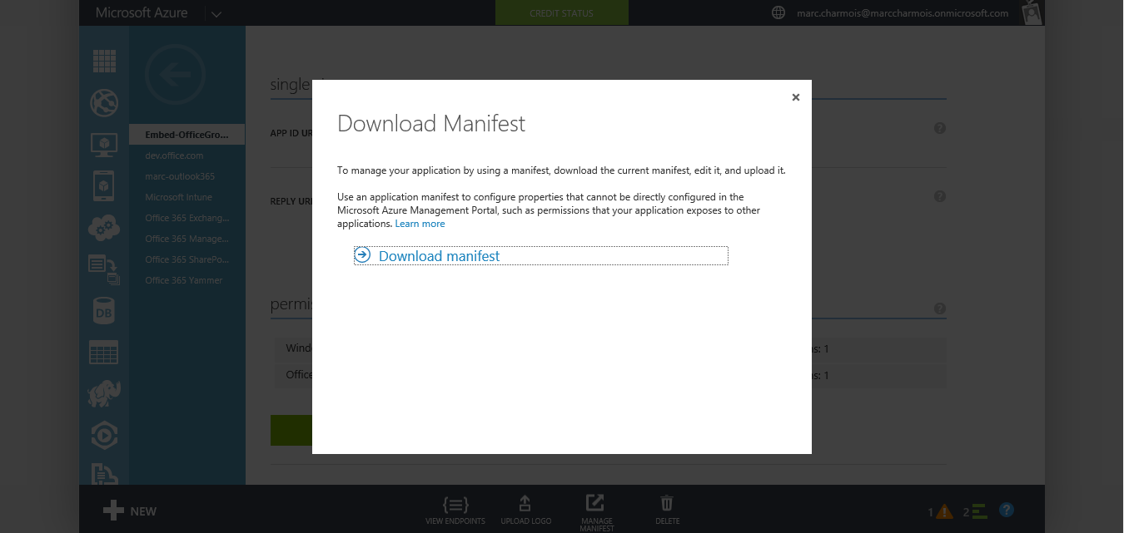Image resolution: width=1124 pixels, height=533 pixels.
Task: Open Cloud Services gears icon in sidebar
Action: click(104, 227)
